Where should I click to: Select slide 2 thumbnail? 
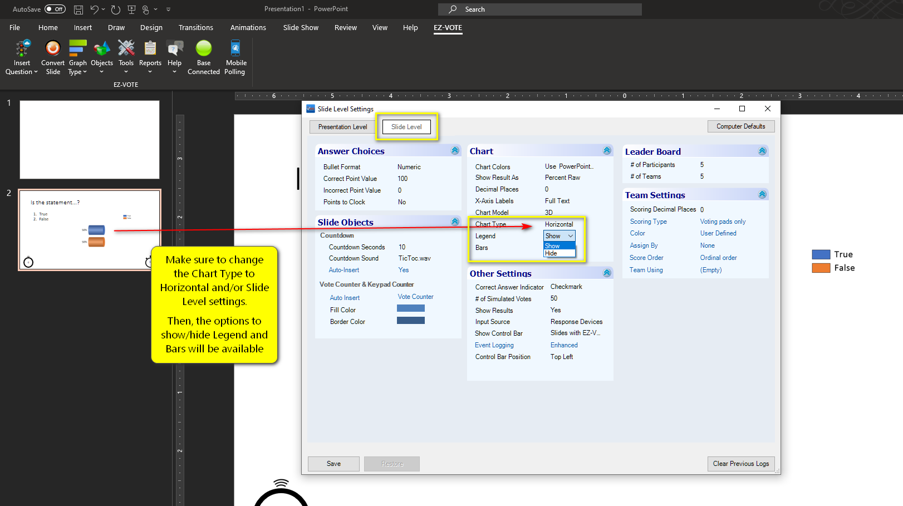90,230
